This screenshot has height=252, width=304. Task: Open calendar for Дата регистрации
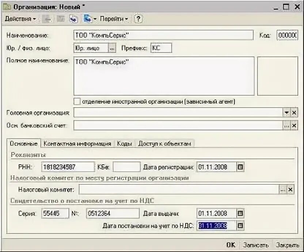(x=240, y=167)
